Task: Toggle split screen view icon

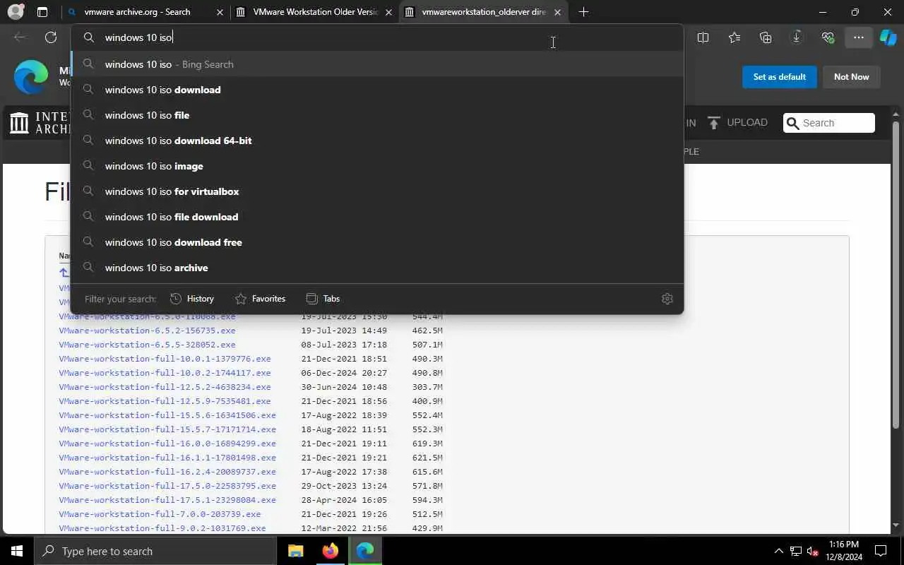Action: click(x=703, y=37)
